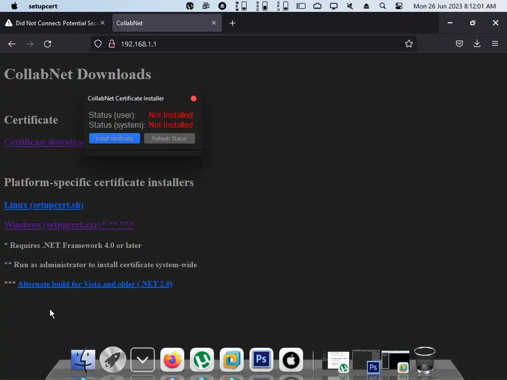This screenshot has width=507, height=380.
Task: Open a new browser tab
Action: pos(233,23)
